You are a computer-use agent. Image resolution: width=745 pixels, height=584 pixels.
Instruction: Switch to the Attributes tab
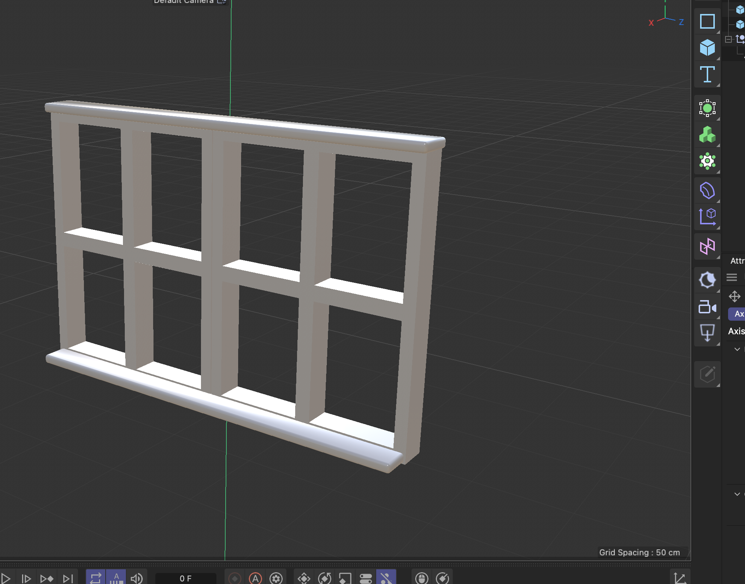click(x=739, y=260)
